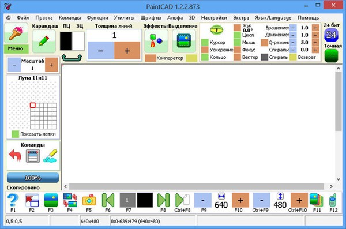Increase Вращение value with plus
This screenshot has width=346, height=229.
(315, 28)
